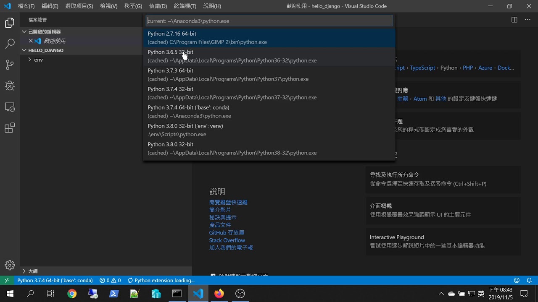Select Python 3.6.5 32-bit interpreter
Image resolution: width=538 pixels, height=302 pixels.
point(269,56)
